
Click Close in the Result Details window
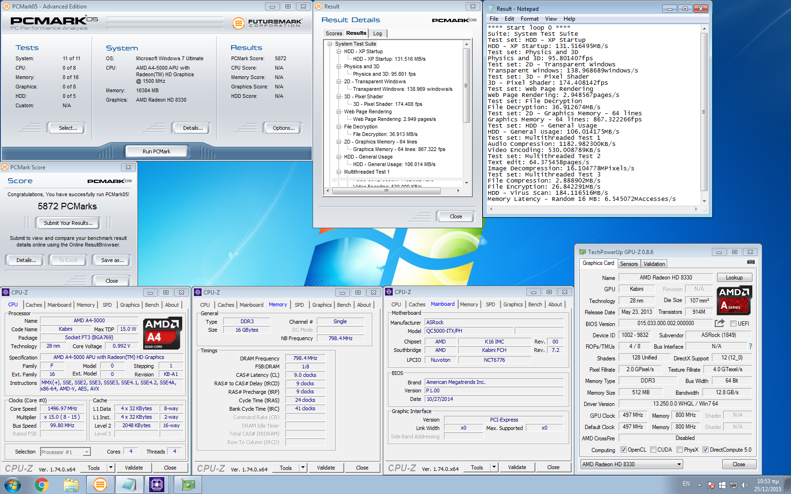pyautogui.click(x=456, y=216)
